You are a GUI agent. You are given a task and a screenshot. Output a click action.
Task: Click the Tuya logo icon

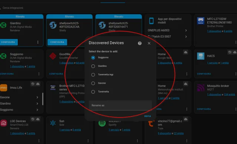coord(151,123)
